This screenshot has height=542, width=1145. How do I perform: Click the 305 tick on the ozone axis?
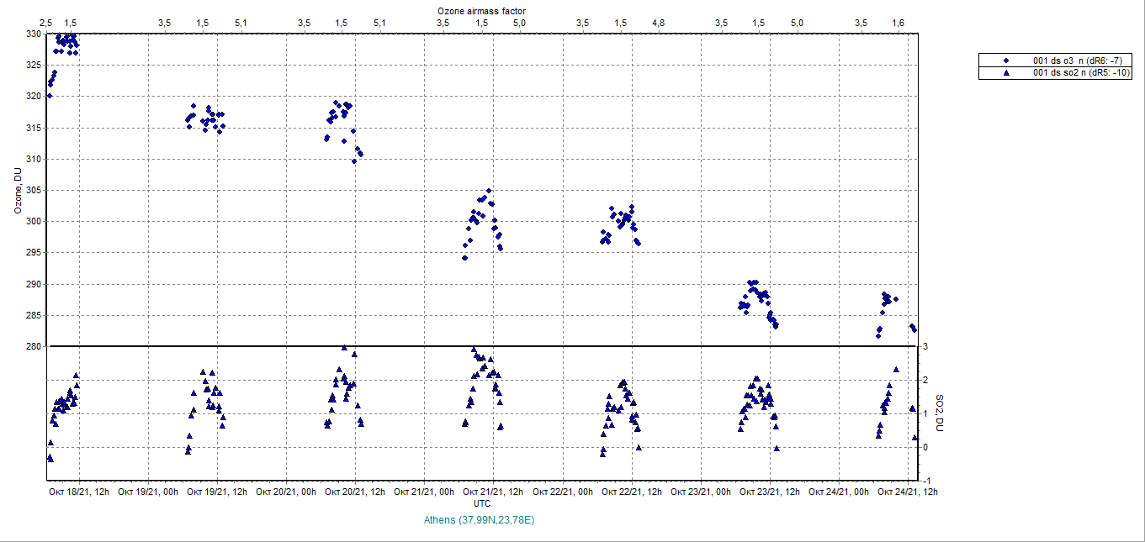click(32, 190)
